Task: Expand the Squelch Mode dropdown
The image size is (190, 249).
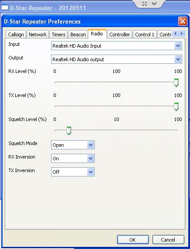Action: (x=91, y=145)
